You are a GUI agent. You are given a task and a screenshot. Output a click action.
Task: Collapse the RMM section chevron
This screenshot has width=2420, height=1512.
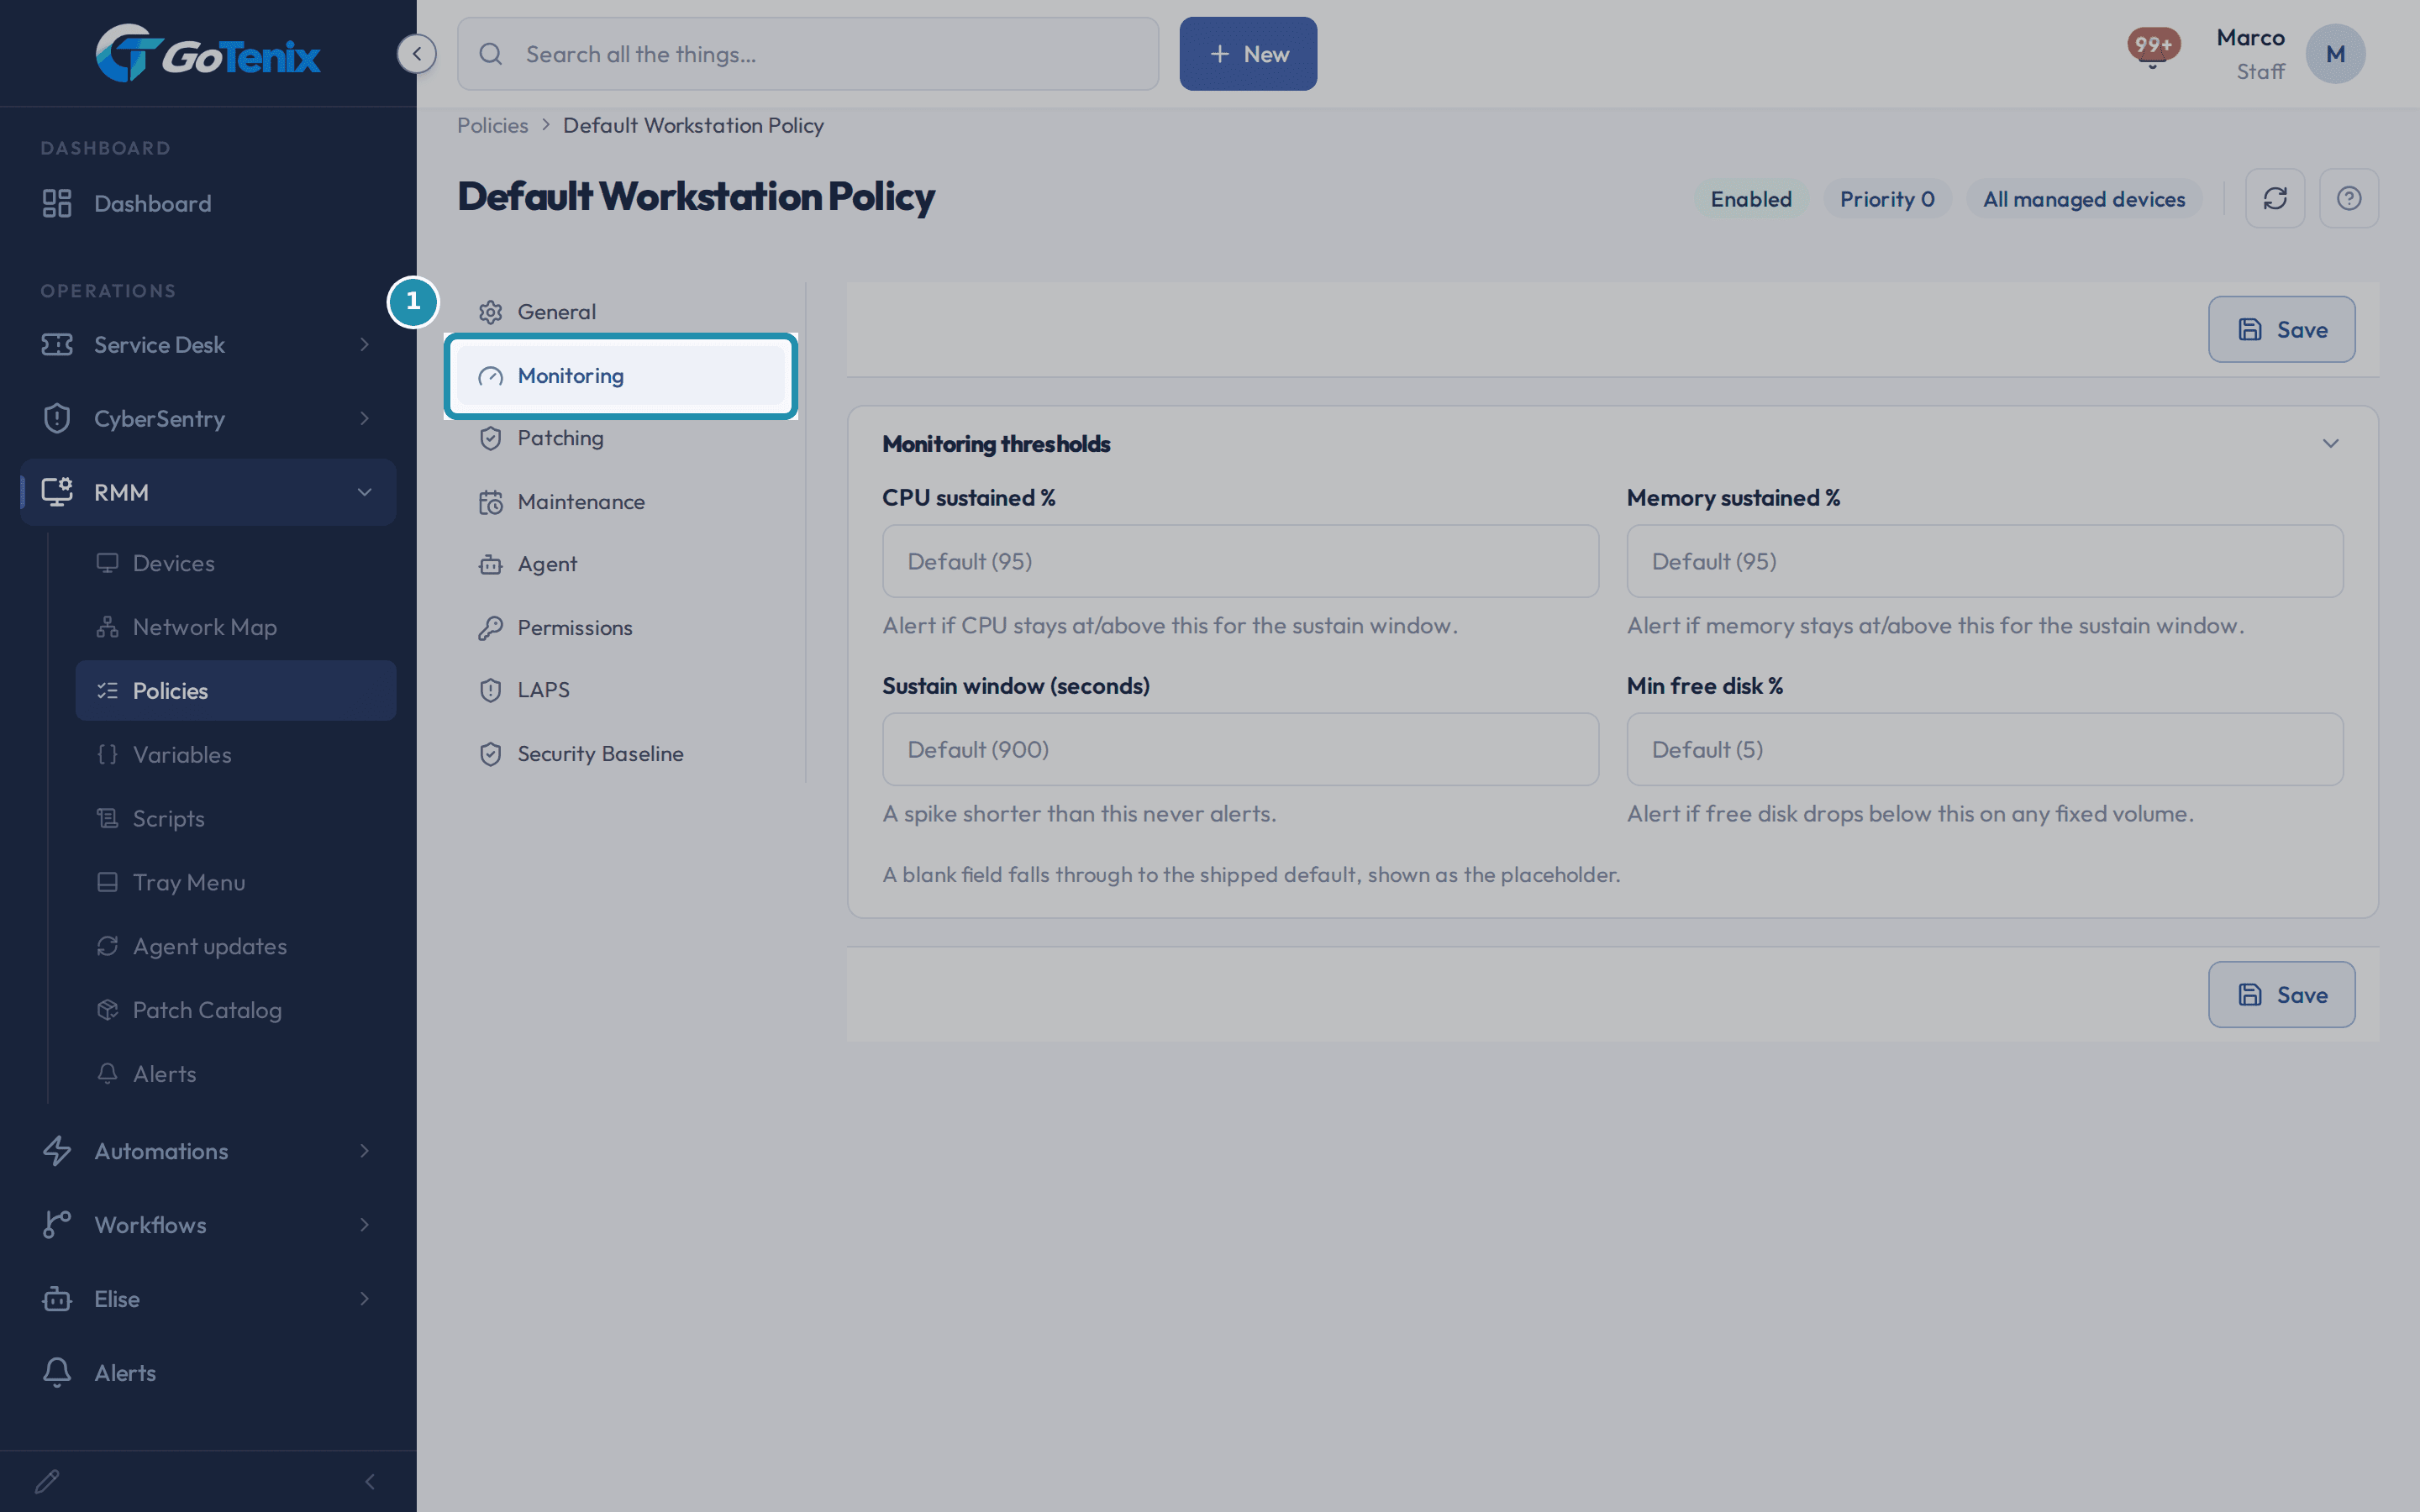click(365, 492)
